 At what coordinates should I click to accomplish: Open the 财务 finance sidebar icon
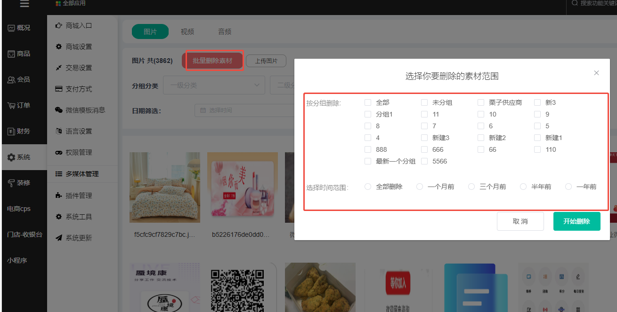[x=11, y=132]
